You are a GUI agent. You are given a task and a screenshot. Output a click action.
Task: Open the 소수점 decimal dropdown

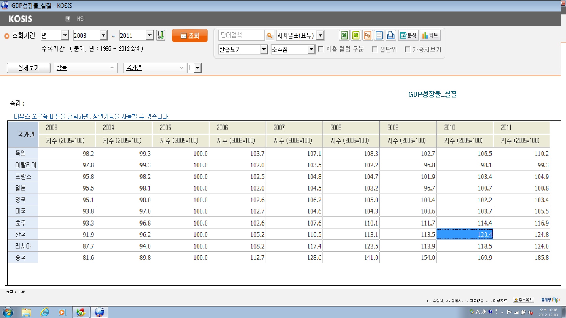point(293,49)
